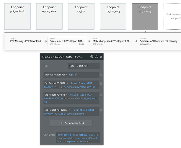Open help for the action panel

[92, 57]
